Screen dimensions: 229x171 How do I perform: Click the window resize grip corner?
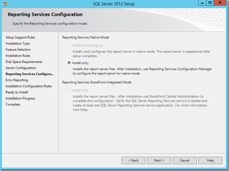[224, 166]
